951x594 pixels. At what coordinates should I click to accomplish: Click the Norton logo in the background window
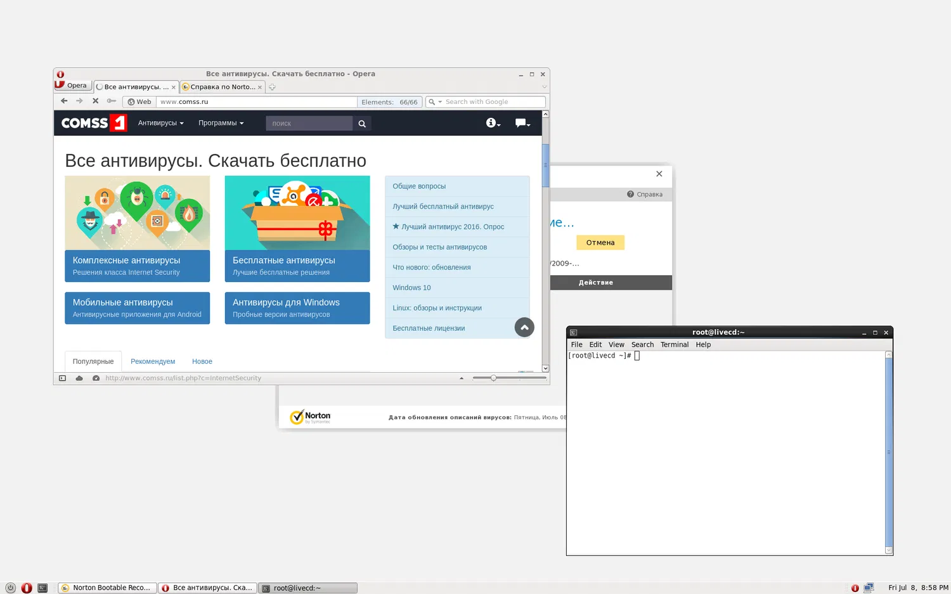(x=310, y=416)
